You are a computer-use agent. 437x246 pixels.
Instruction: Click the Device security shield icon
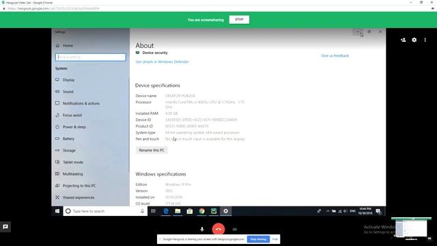tap(137, 53)
